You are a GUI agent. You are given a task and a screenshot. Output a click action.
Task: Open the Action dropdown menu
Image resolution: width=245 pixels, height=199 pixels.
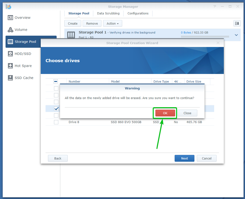point(112,23)
